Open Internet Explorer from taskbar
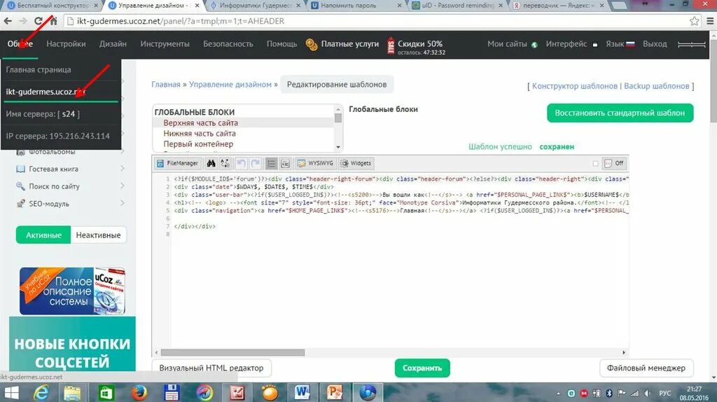 [x=41, y=392]
